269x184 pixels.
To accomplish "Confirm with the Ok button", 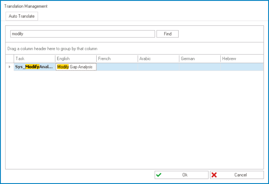I will click(x=181, y=175).
